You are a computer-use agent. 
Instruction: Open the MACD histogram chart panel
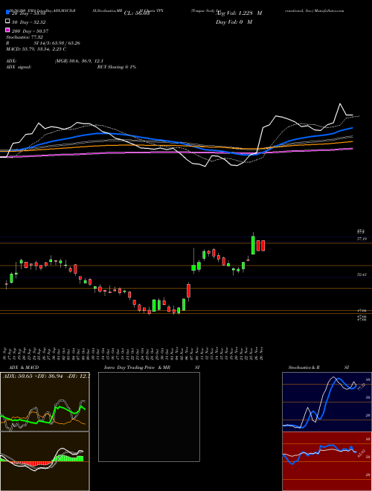[x=45, y=461]
